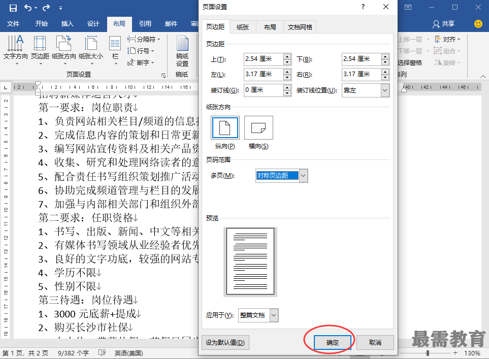Click the 130% zoom level
The width and height of the screenshot is (489, 359).
(x=472, y=353)
